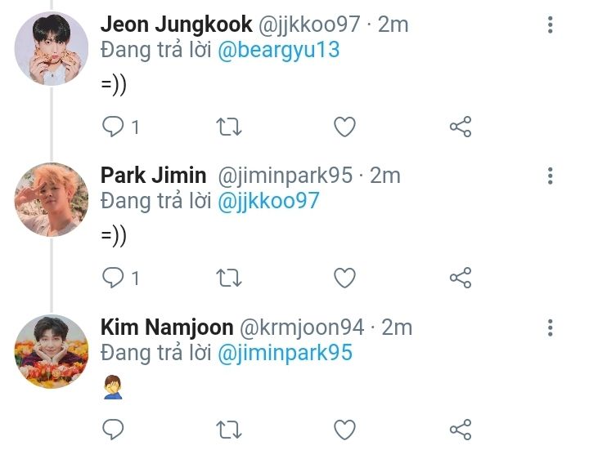Like Park Jimin's tweet
This screenshot has width=589, height=450.
click(345, 278)
